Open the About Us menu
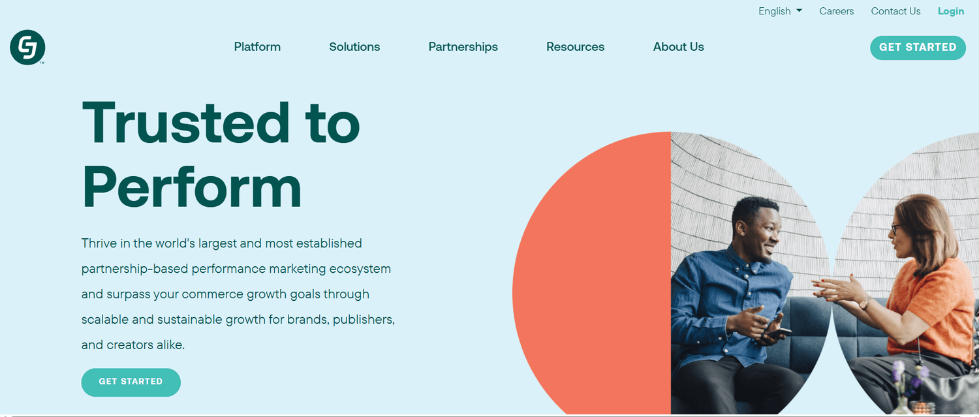This screenshot has width=979, height=417. click(x=678, y=46)
